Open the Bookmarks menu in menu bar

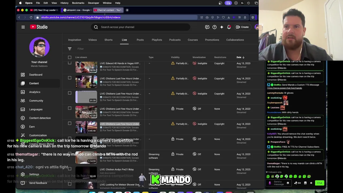click(78, 3)
